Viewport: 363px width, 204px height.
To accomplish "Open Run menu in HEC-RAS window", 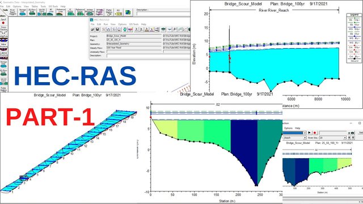I will pyautogui.click(x=105, y=24).
